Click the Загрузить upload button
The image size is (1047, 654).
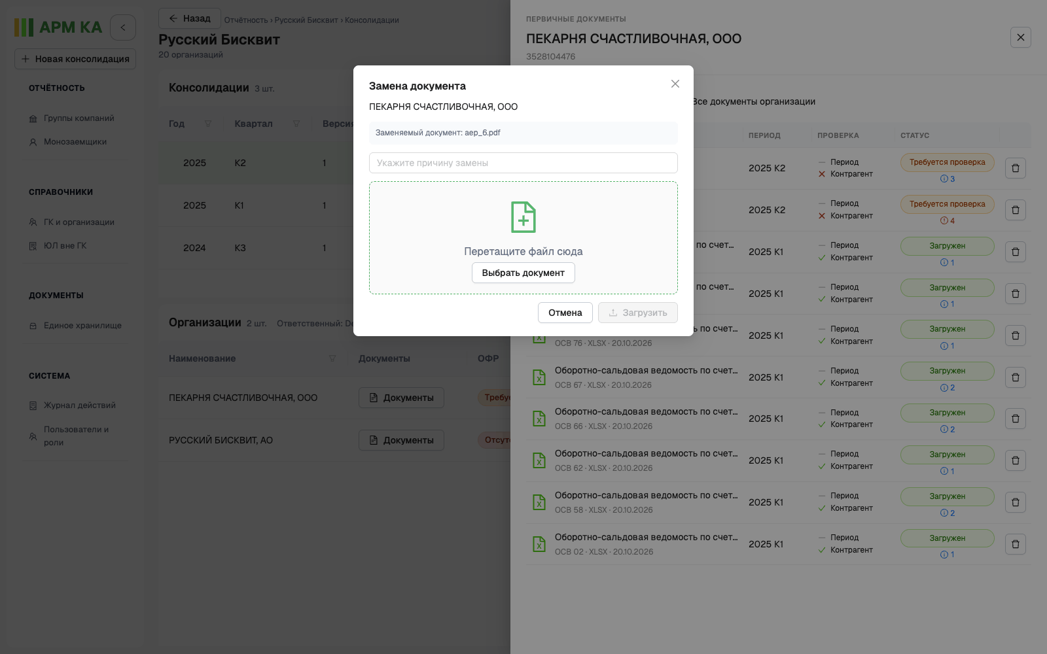point(638,313)
